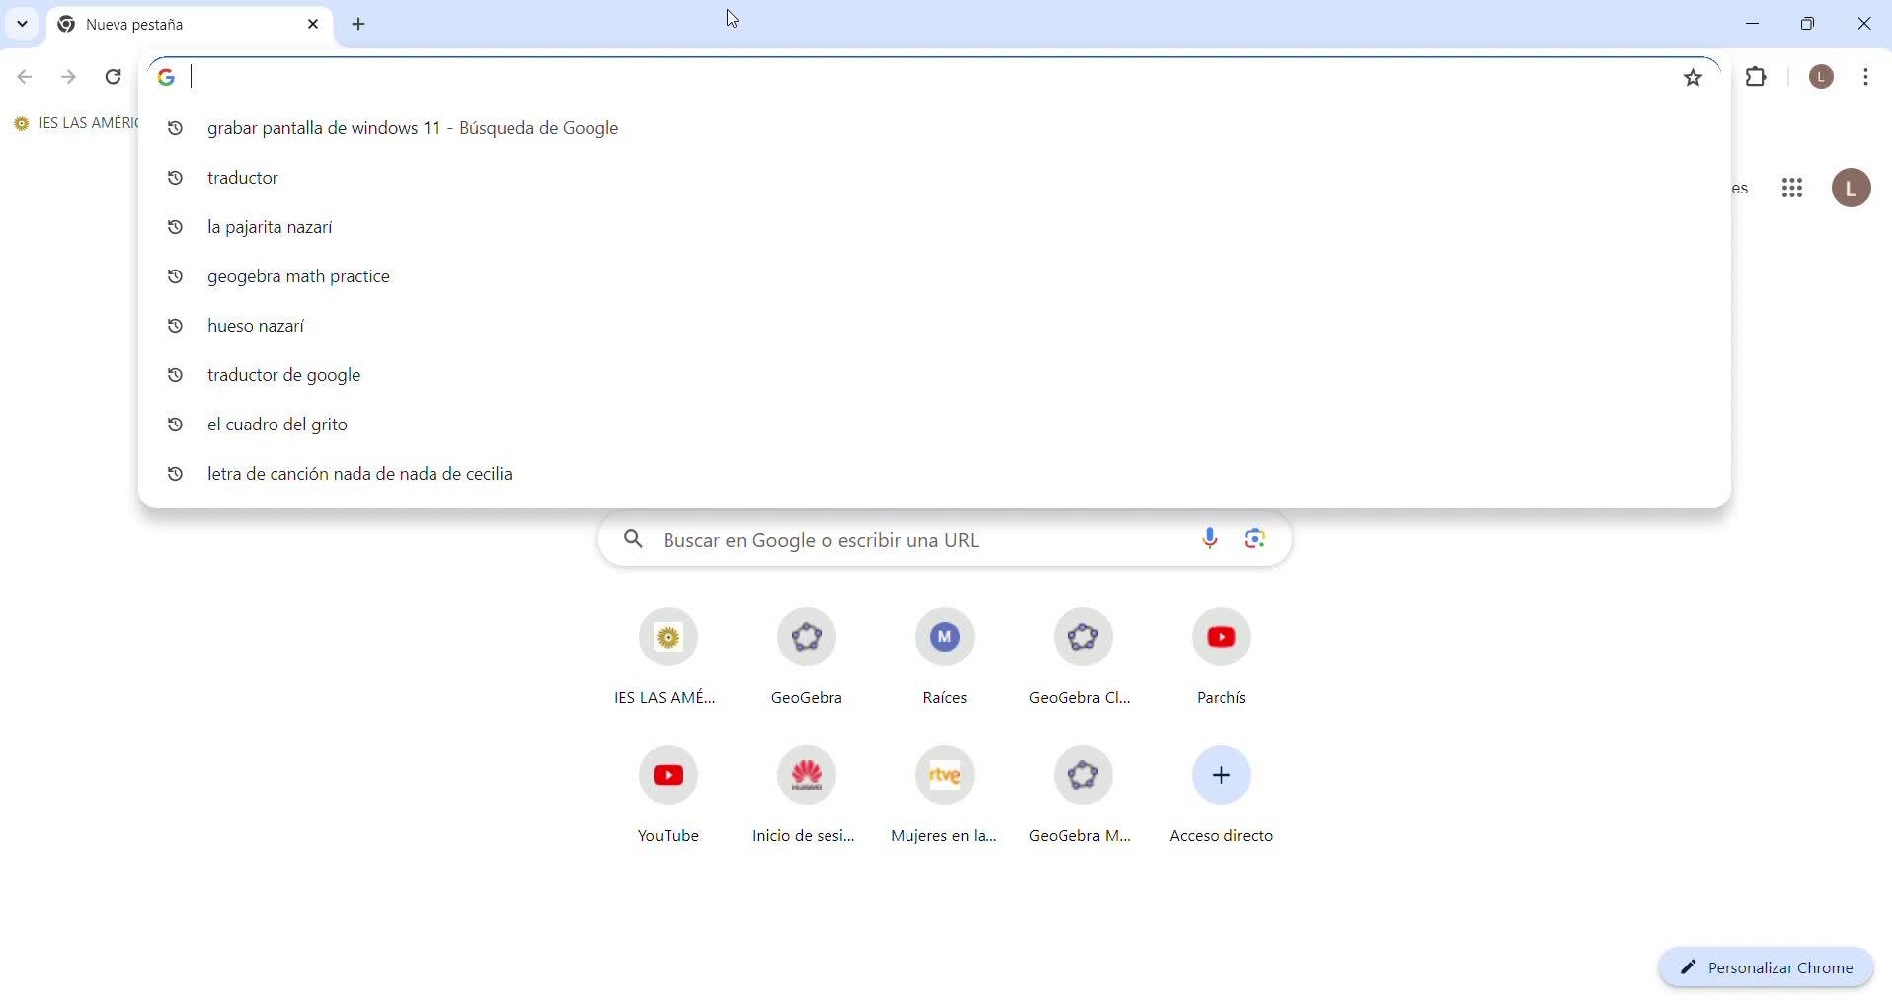Select the suggestion 'la pajarita nazarí'

[934, 228]
